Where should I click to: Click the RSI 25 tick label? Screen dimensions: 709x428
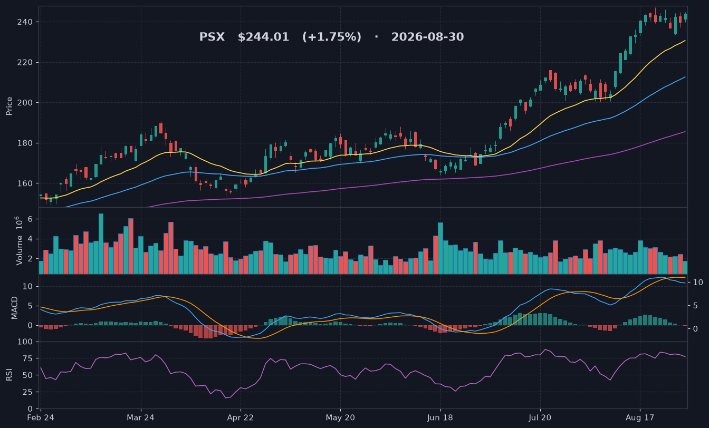[28, 392]
